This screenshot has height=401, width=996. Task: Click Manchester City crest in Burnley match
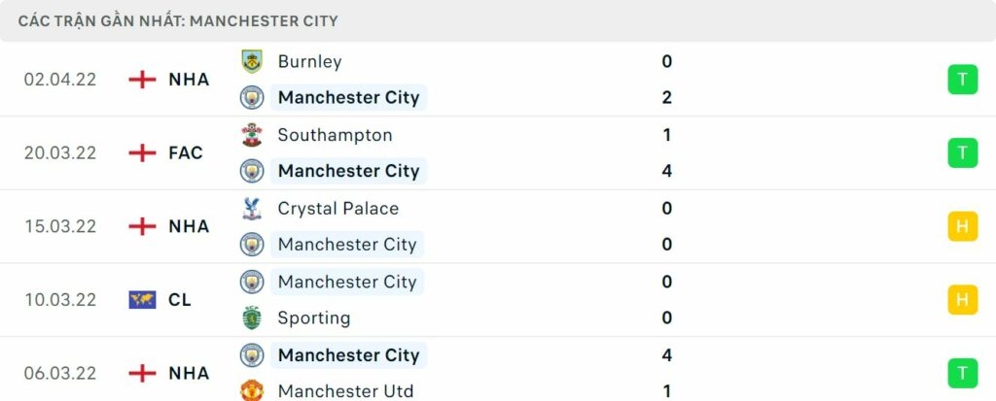252,97
